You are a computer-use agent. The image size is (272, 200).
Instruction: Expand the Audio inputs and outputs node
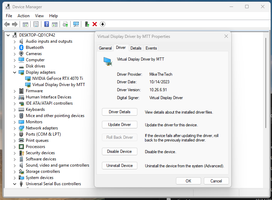click(x=14, y=42)
